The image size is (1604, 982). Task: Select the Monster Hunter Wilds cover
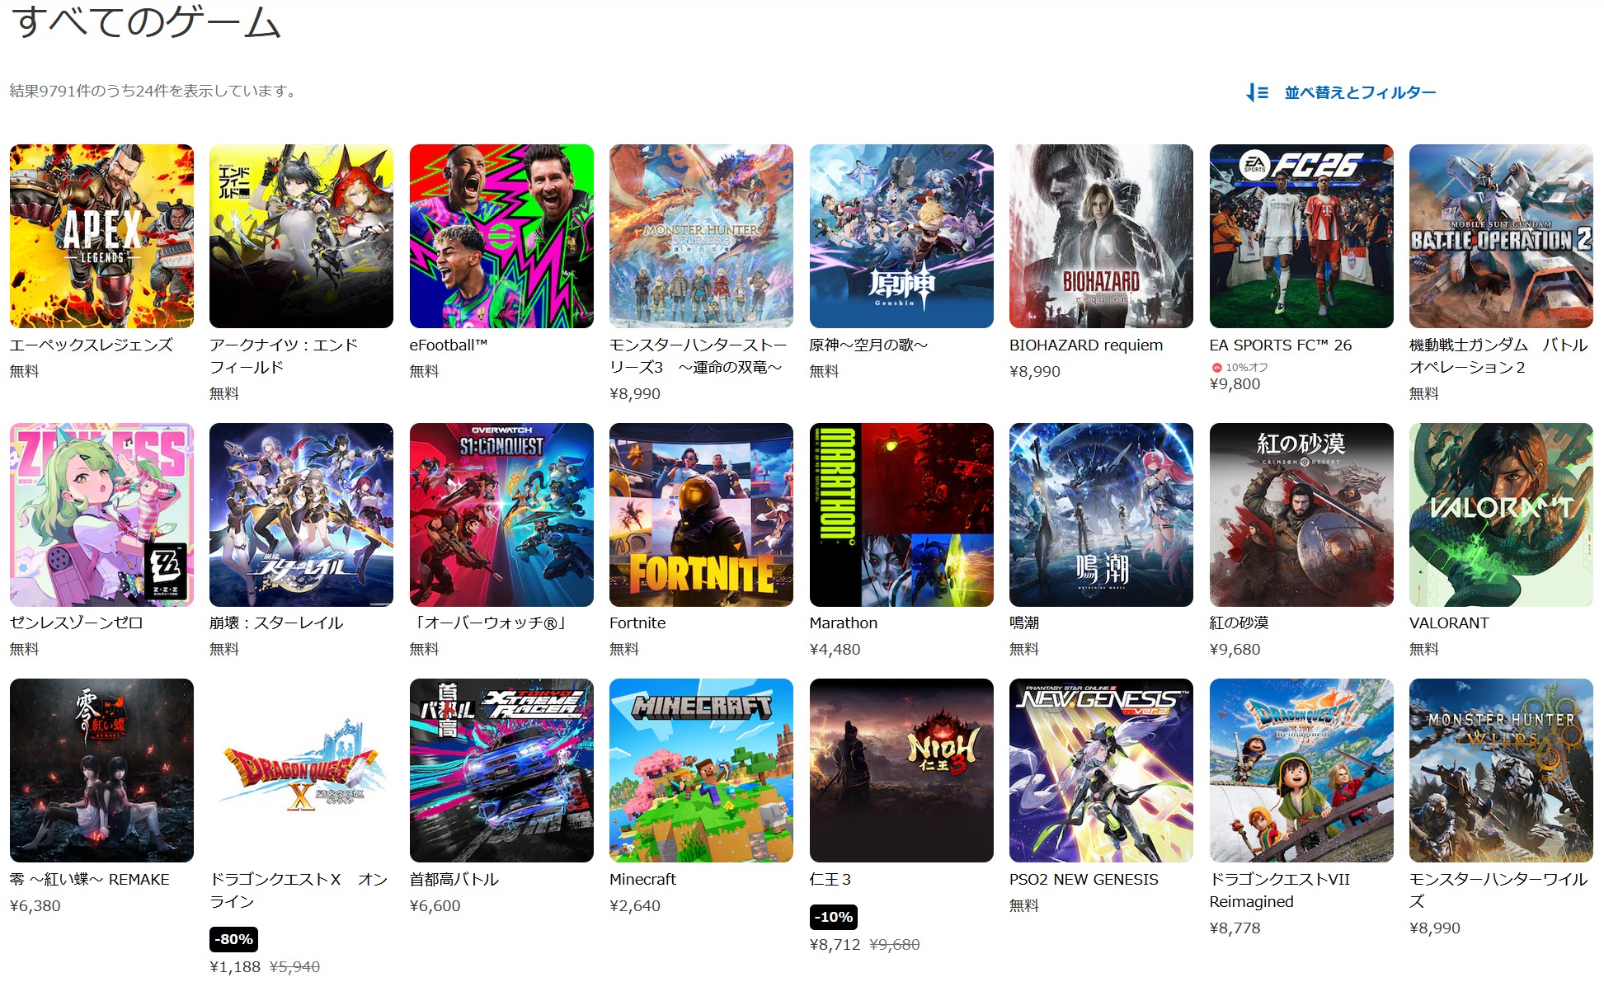pyautogui.click(x=1500, y=770)
